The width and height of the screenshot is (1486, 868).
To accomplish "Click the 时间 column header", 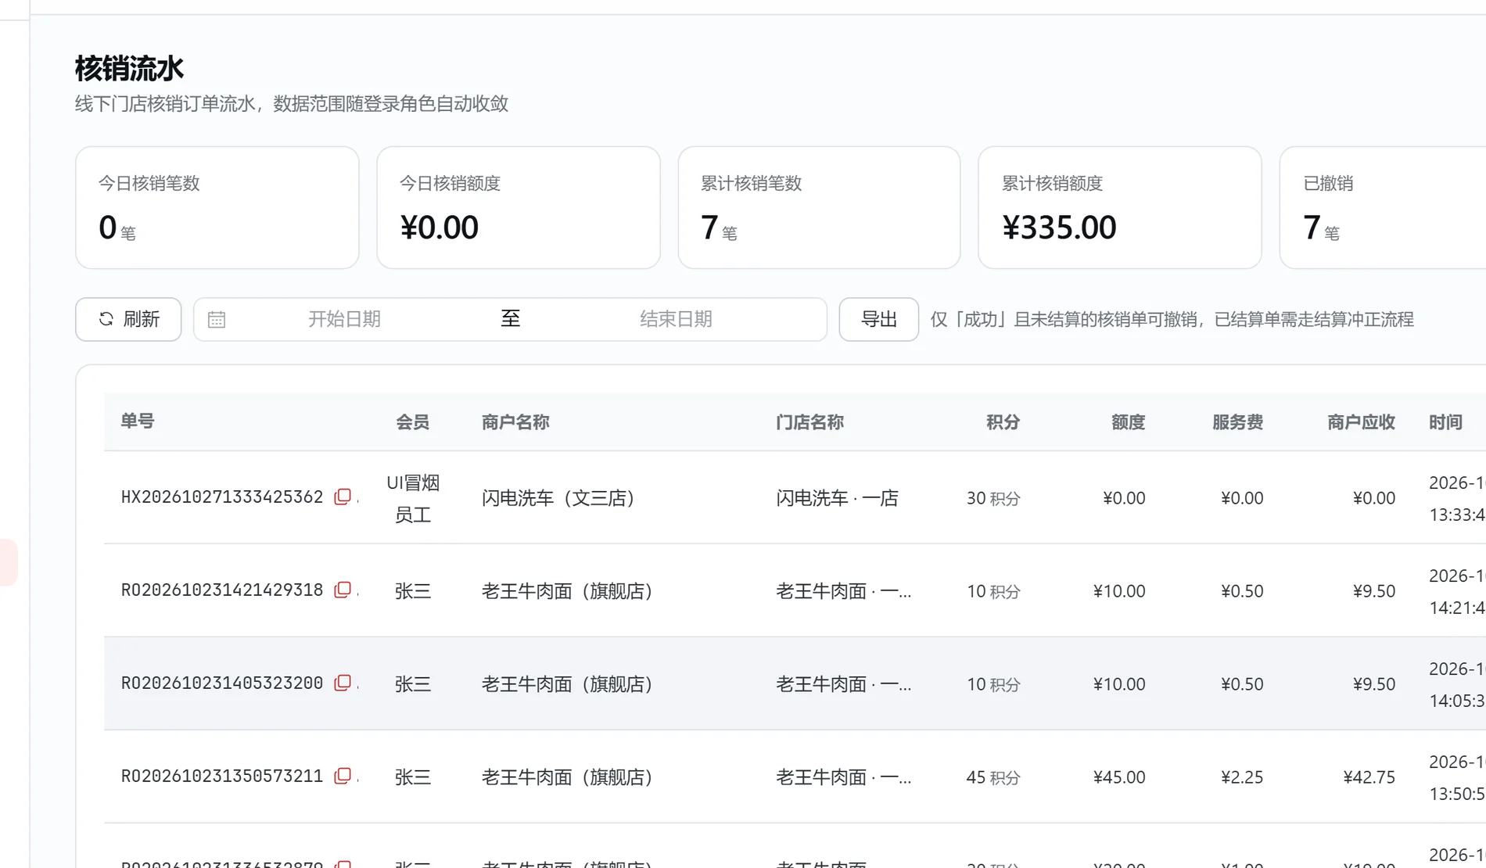I will (x=1445, y=422).
